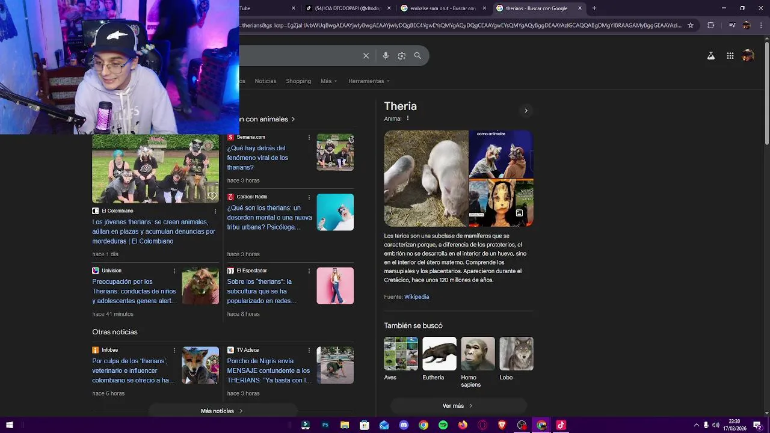Close the DTODOPAPI TikTok tab
Viewport: 770px width, 433px height.
[x=389, y=8]
